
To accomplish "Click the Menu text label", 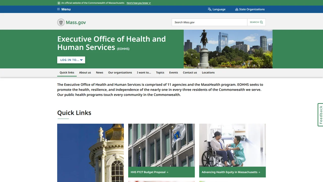I will pyautogui.click(x=66, y=9).
